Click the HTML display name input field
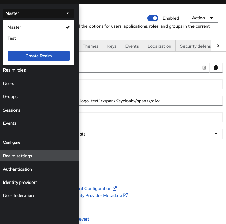Screen dimensions: 226x224 [x=150, y=101]
